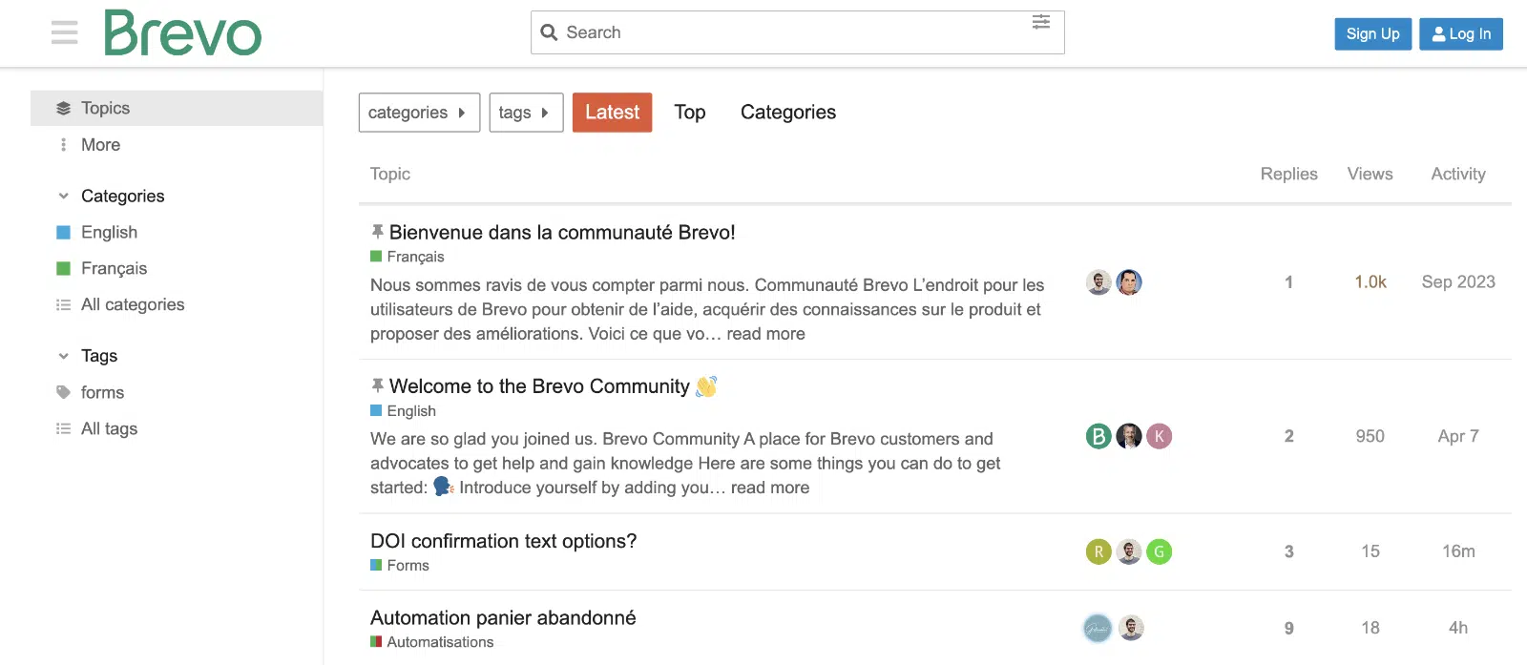Image resolution: width=1527 pixels, height=665 pixels.
Task: Open the English badge under Welcome topic
Action: [x=403, y=411]
